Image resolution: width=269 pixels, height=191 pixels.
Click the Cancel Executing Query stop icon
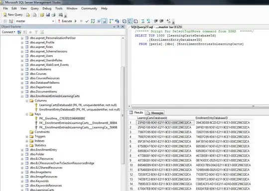[81, 21]
